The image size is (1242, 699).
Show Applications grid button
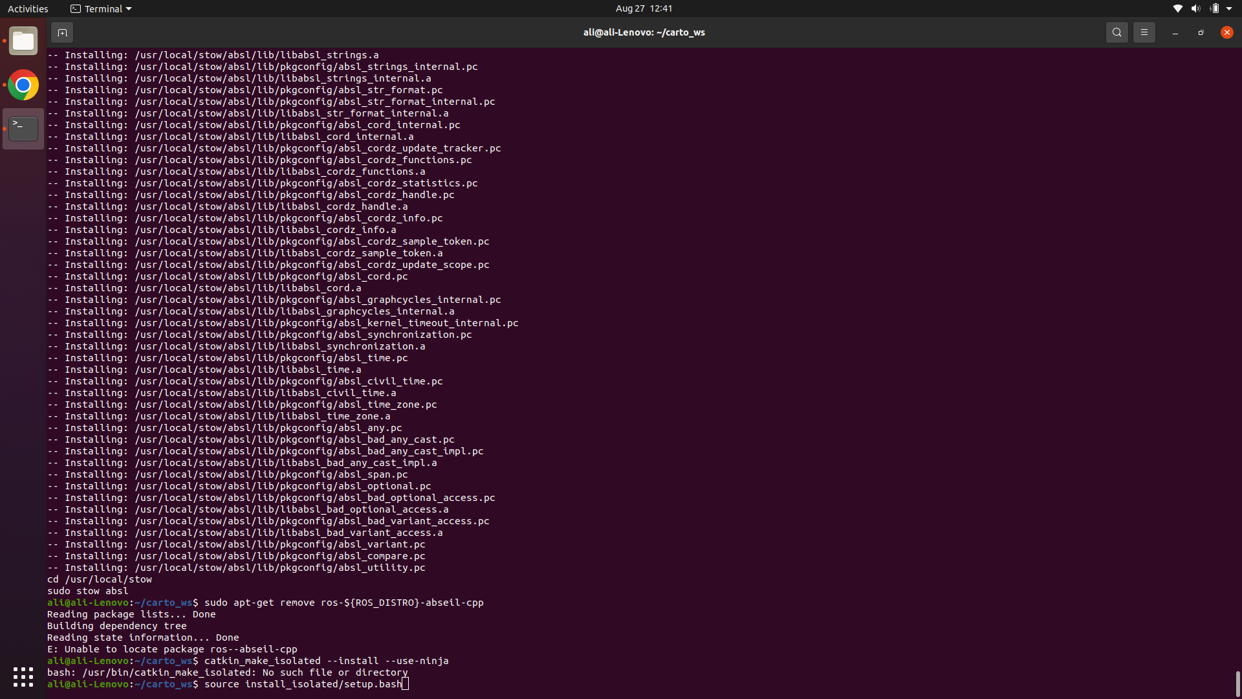(x=23, y=677)
